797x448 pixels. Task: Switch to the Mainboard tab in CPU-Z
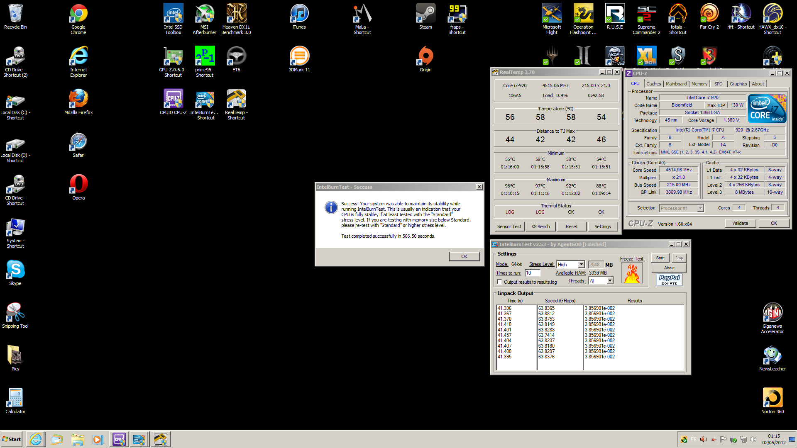(676, 84)
